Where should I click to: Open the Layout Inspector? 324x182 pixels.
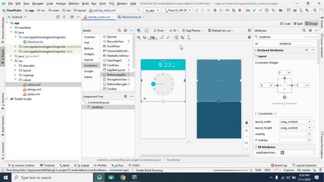pyautogui.click(x=305, y=165)
